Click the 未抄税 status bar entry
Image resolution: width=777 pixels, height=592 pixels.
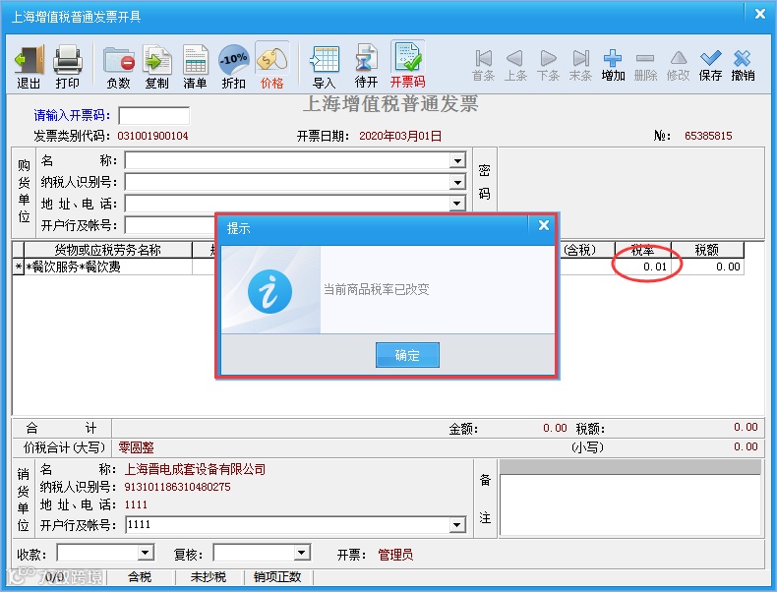pyautogui.click(x=209, y=577)
